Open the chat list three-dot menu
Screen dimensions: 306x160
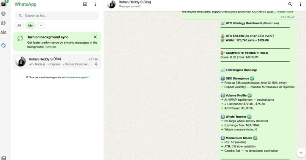click(95, 4)
